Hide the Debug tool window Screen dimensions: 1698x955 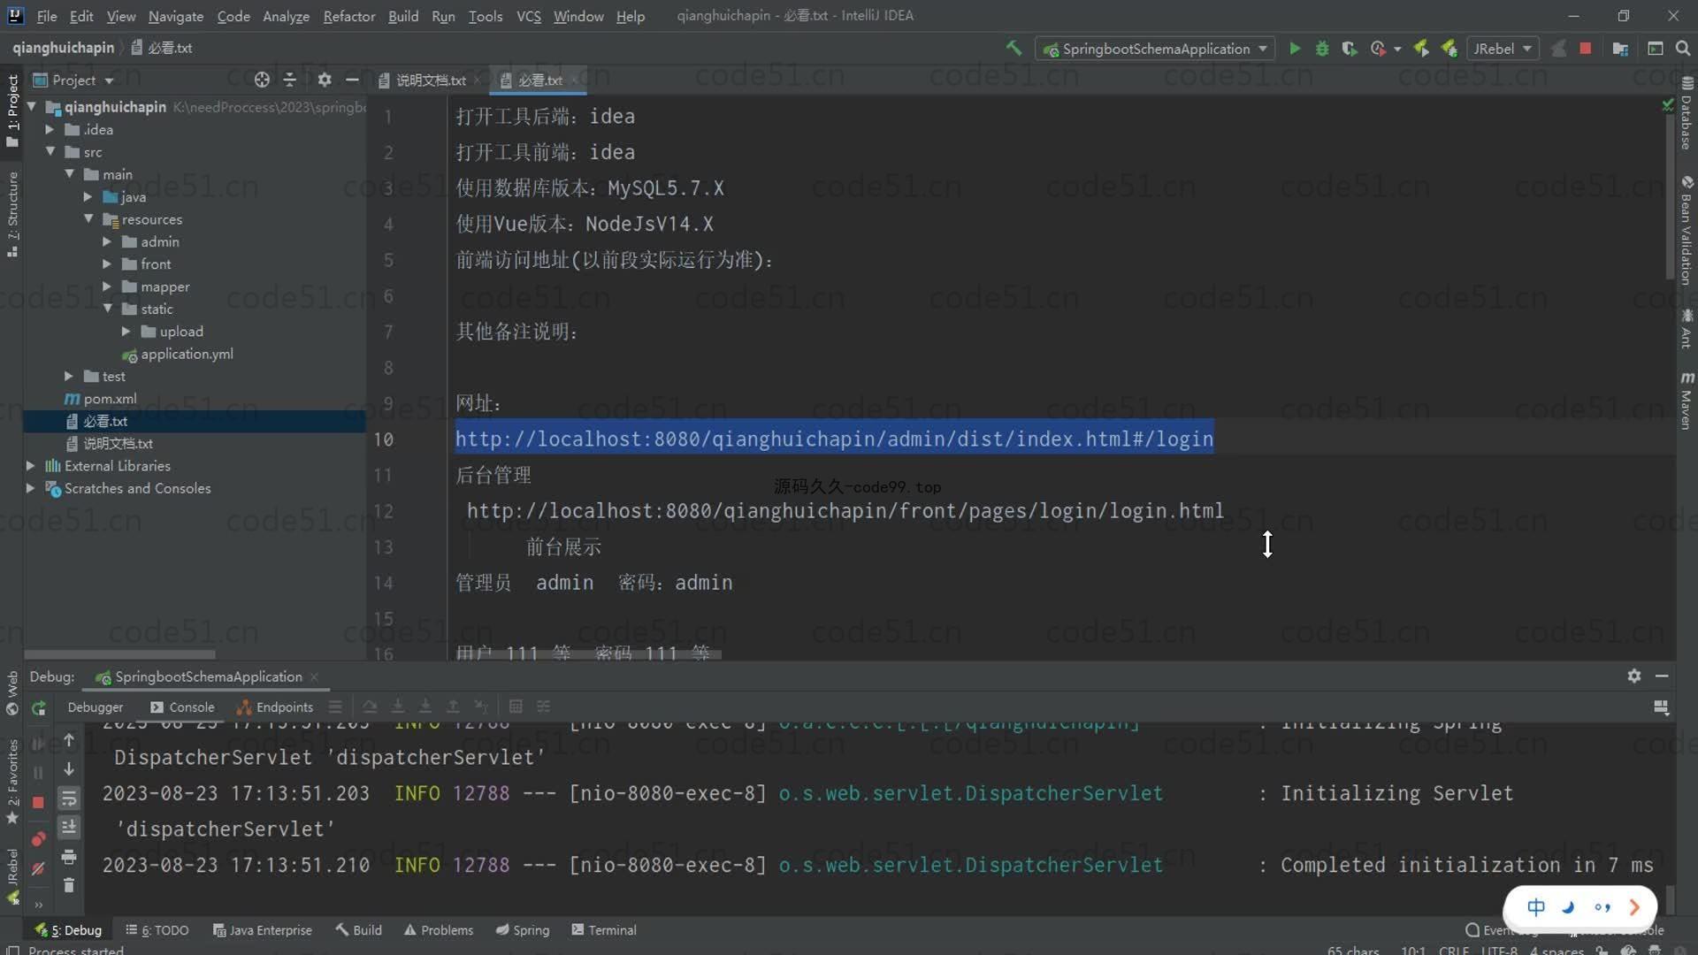coord(1662,676)
